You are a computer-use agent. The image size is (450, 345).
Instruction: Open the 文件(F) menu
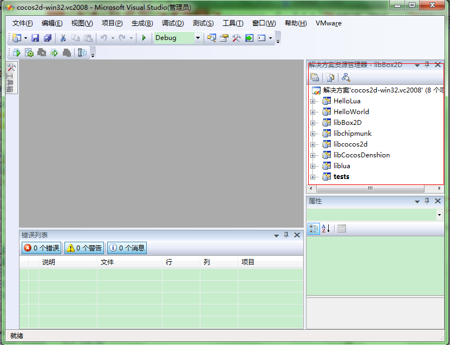pyautogui.click(x=22, y=23)
